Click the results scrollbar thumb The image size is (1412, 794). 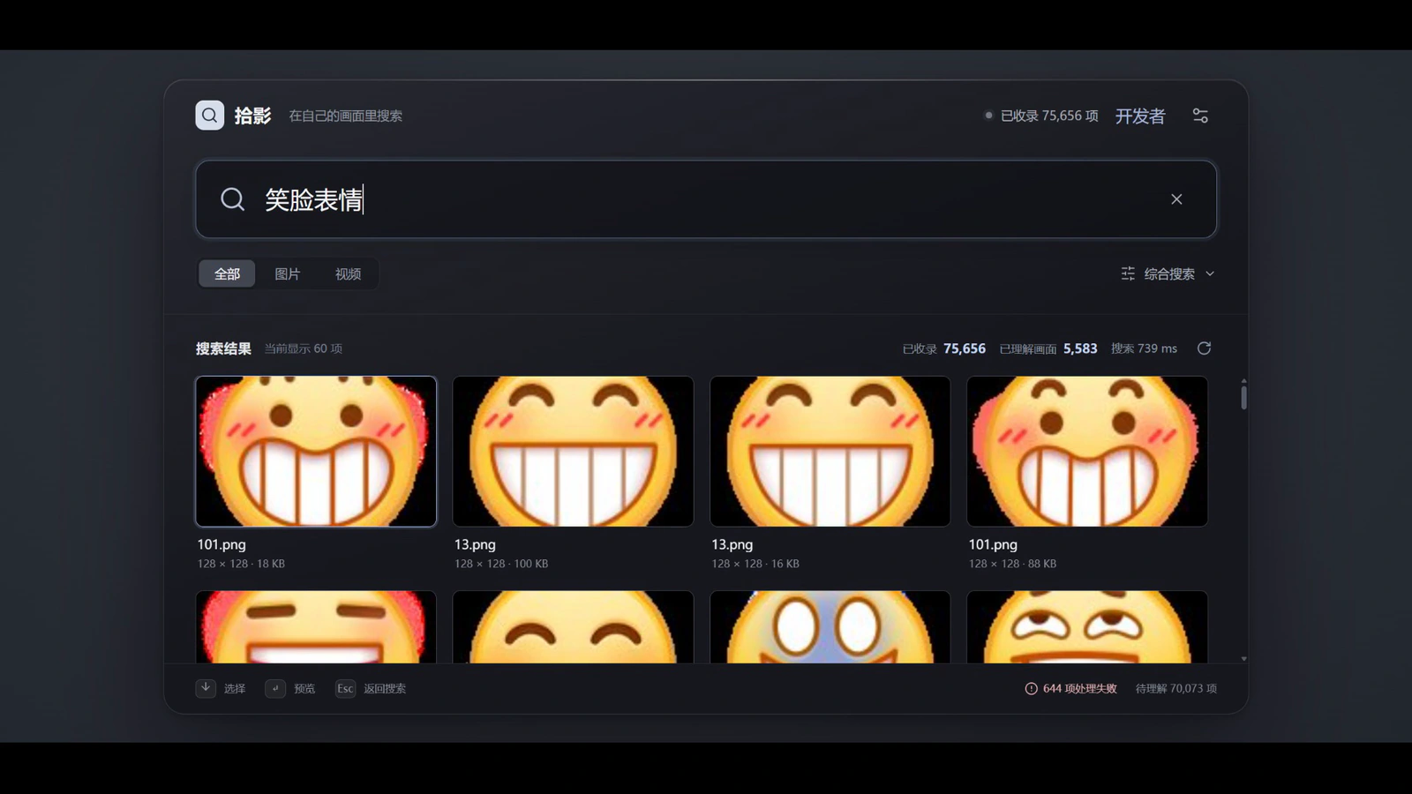[x=1243, y=397]
